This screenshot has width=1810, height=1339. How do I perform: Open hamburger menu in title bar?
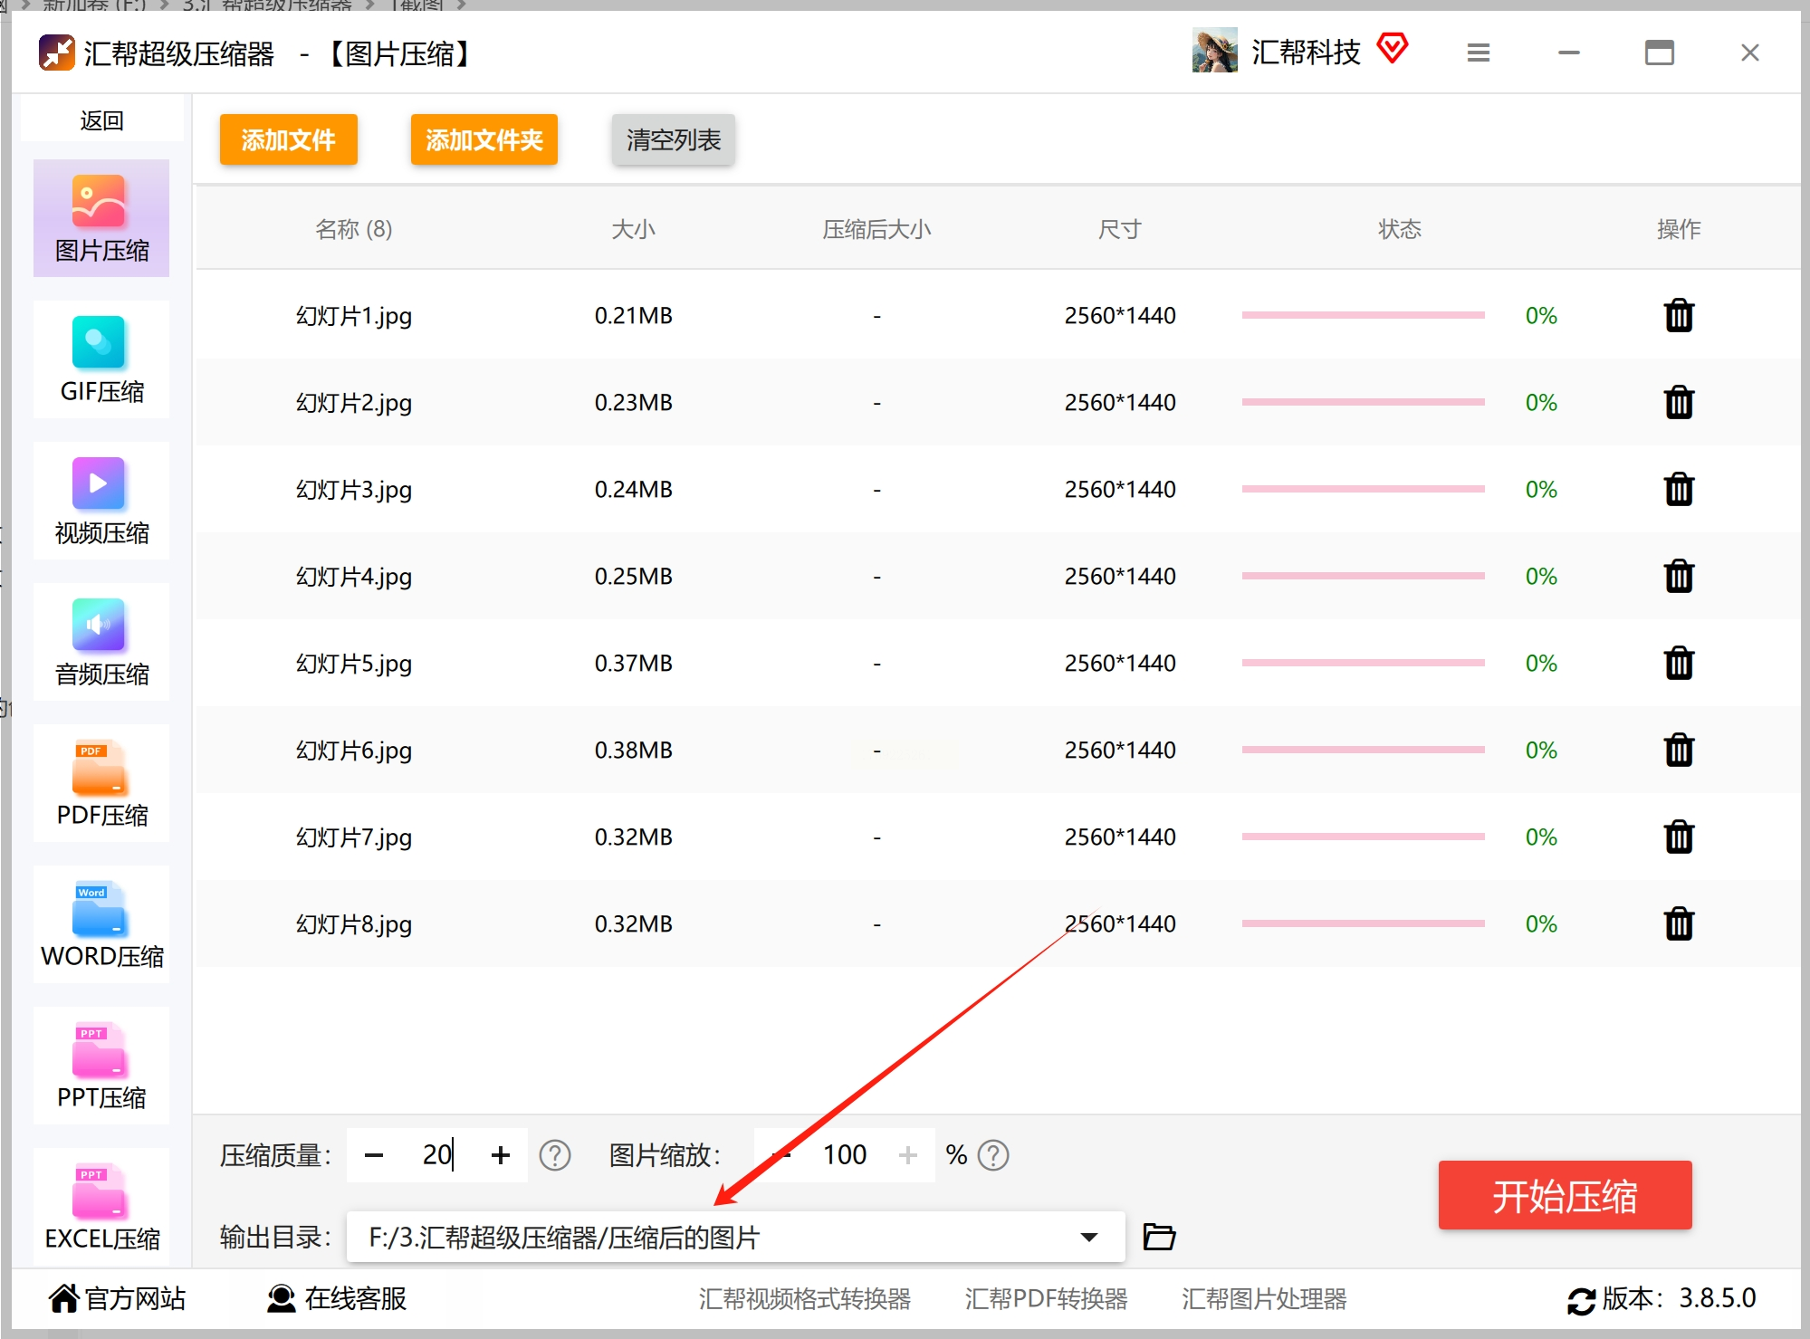[1478, 53]
